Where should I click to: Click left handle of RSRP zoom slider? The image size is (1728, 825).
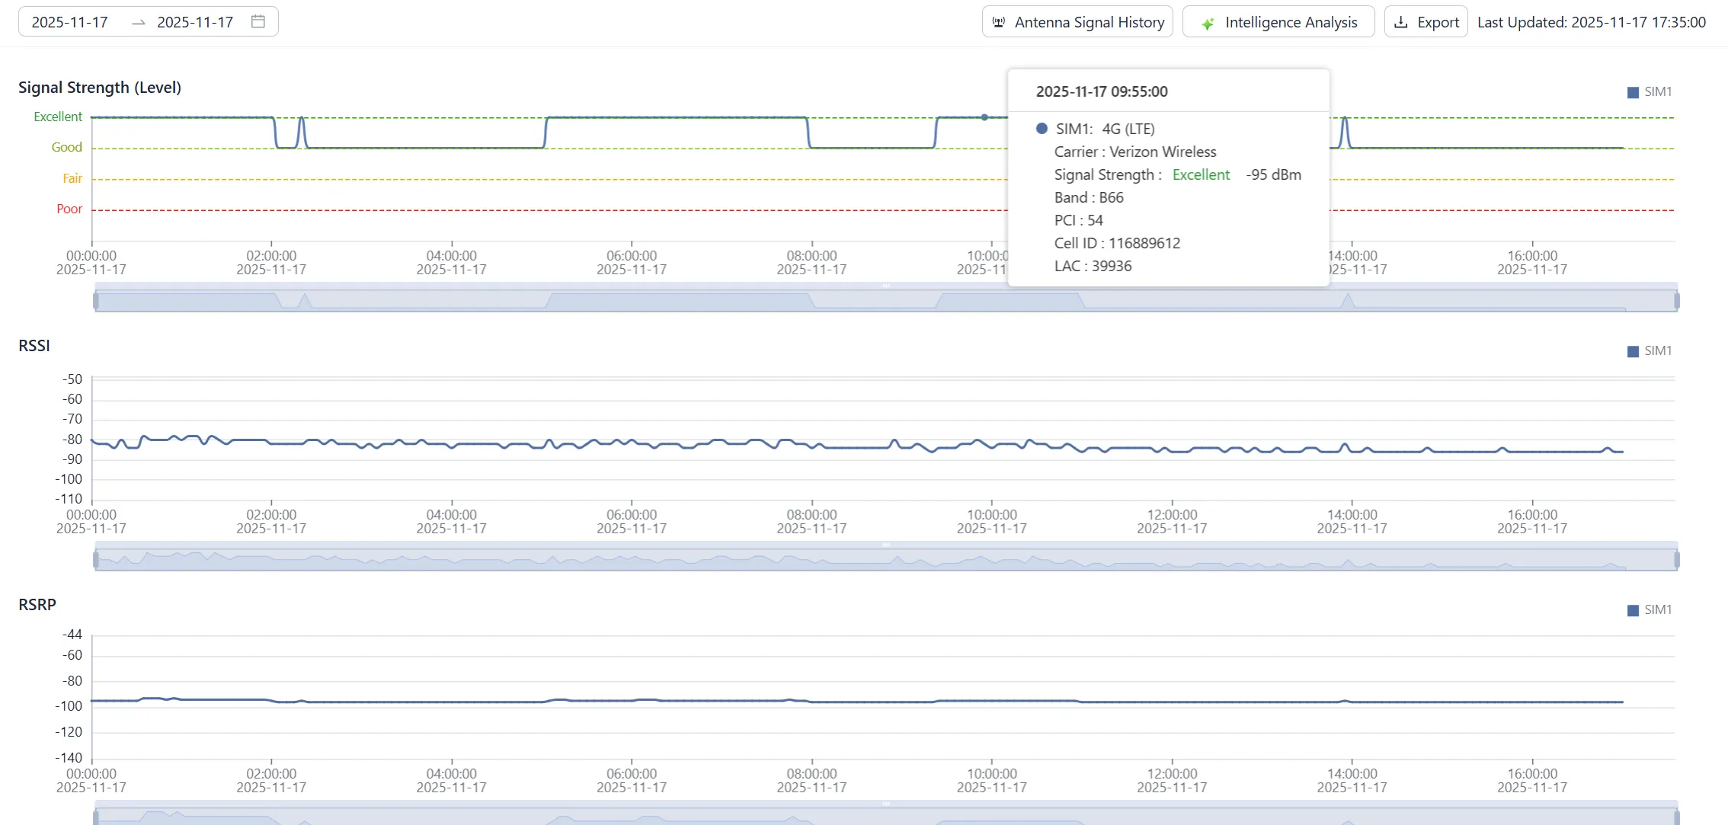pos(96,817)
